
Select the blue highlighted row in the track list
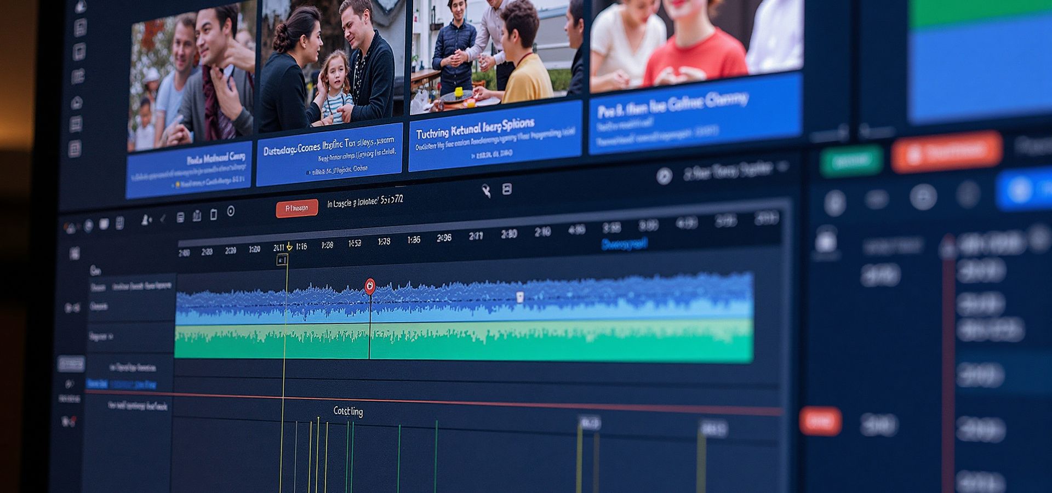coord(122,385)
